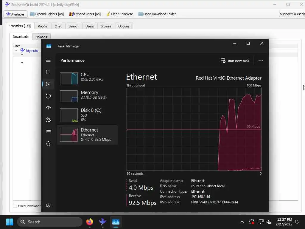305x229 pixels.
Task: Open App history page icon
Action: (48, 96)
